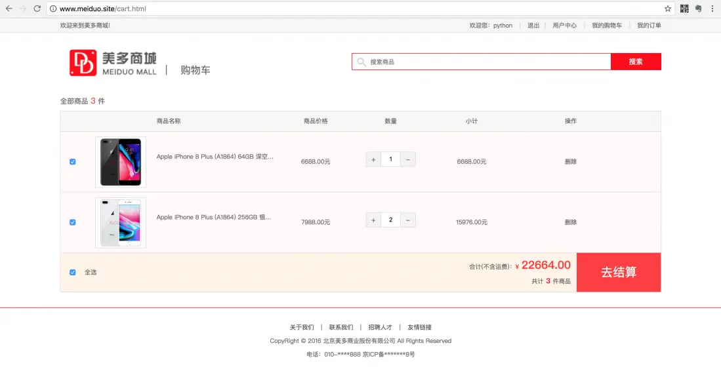721x375 pixels.
Task: Open 我的购物车 in the top bar
Action: 606,26
